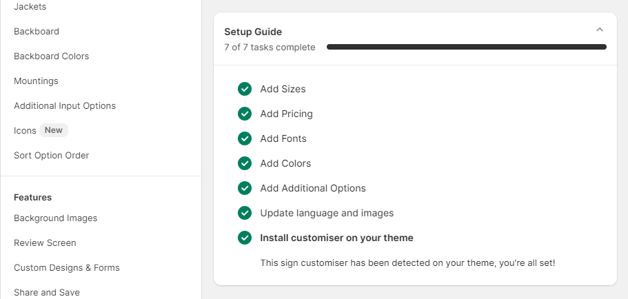
Task: Navigate to Background Images feature
Action: tap(55, 218)
